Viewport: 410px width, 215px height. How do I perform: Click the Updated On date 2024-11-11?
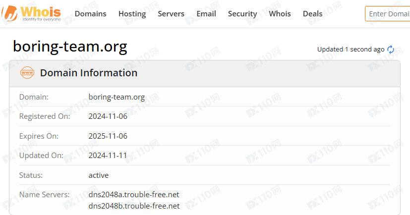(x=108, y=156)
